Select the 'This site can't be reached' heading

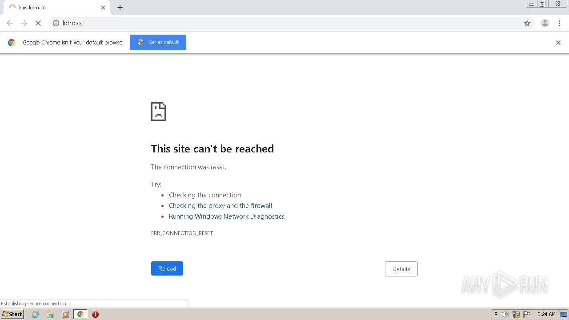point(212,149)
